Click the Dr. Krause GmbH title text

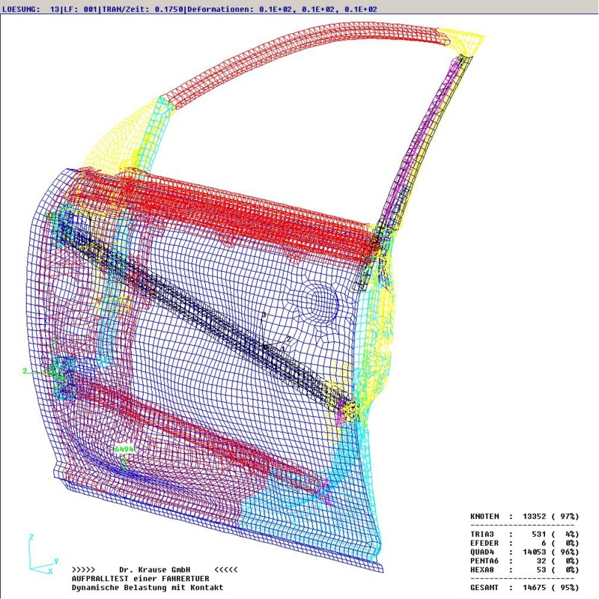tap(155, 570)
